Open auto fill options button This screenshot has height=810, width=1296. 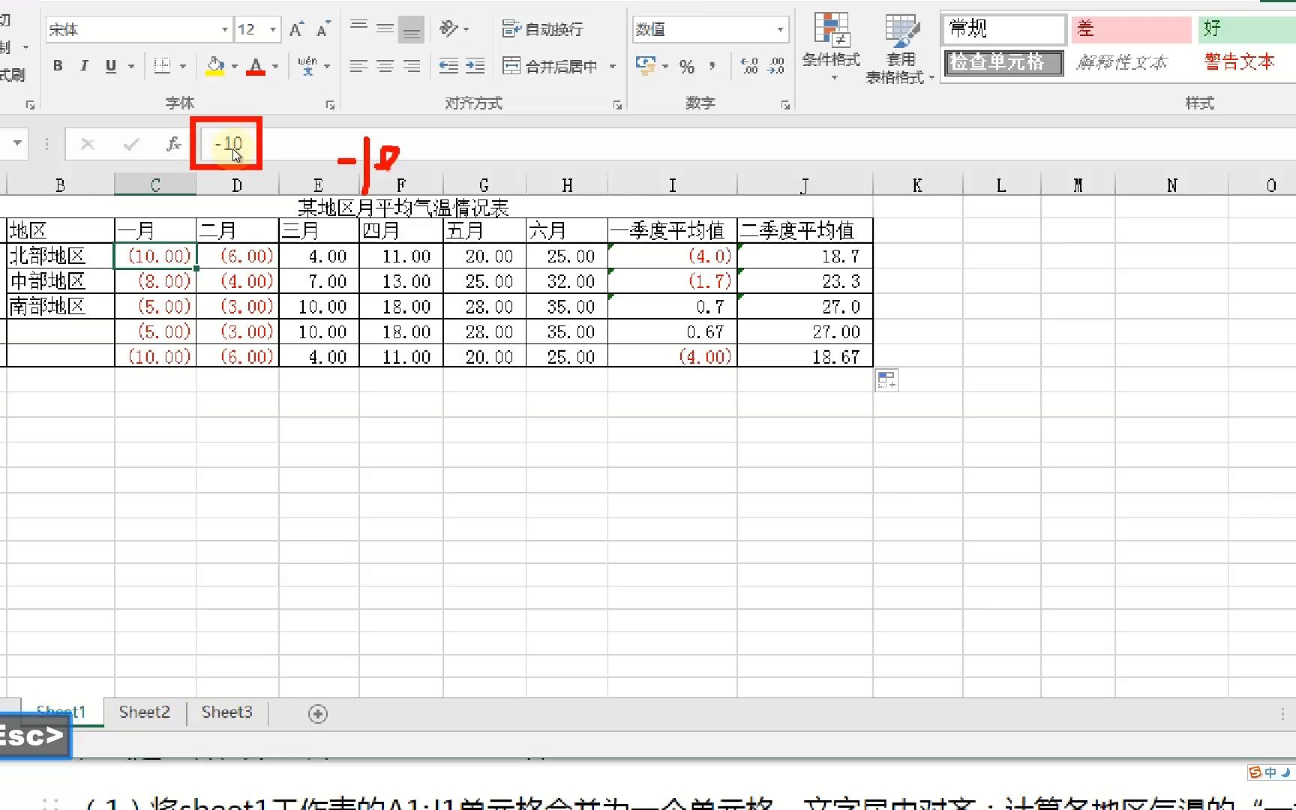coord(886,380)
